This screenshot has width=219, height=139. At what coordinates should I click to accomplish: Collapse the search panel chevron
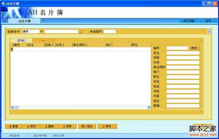click(x=209, y=32)
